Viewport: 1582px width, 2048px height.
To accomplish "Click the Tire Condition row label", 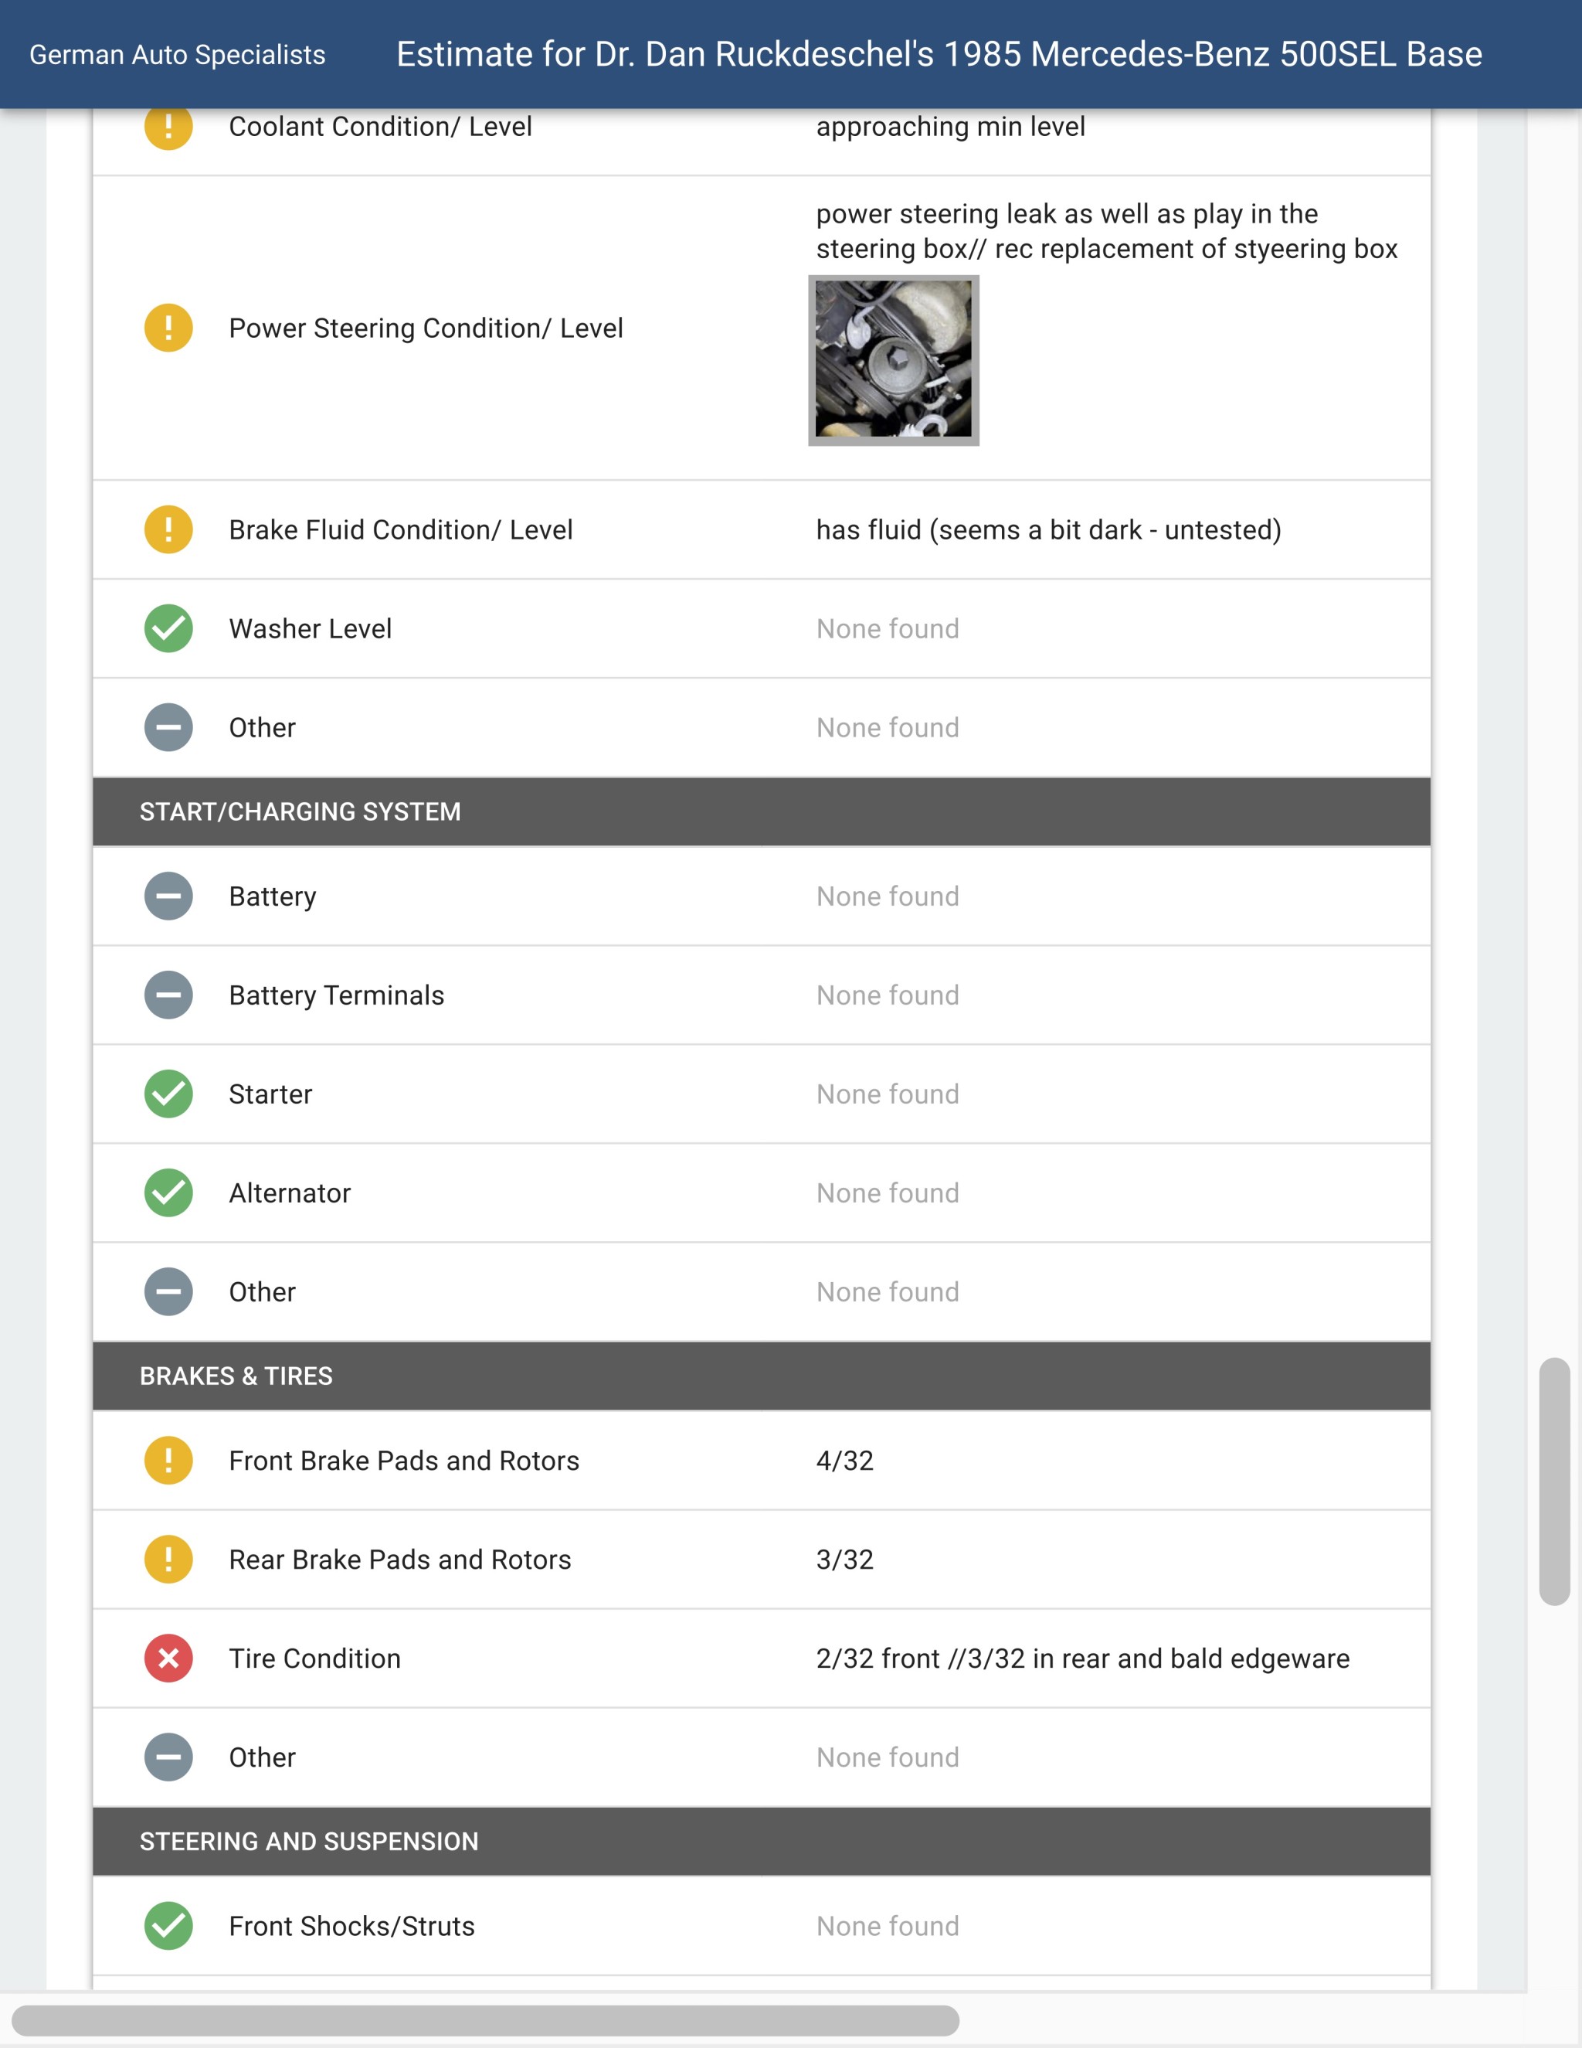I will click(315, 1658).
